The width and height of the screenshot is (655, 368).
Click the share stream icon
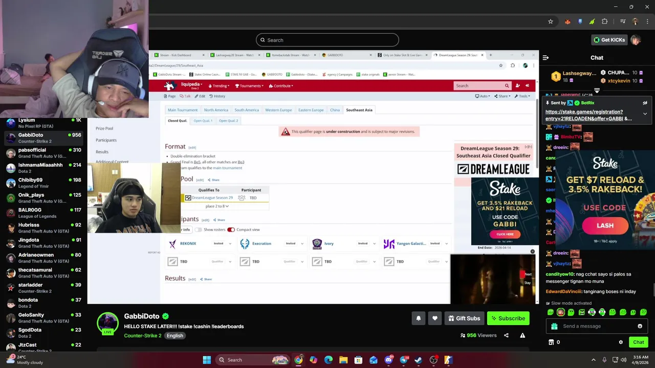click(506, 335)
